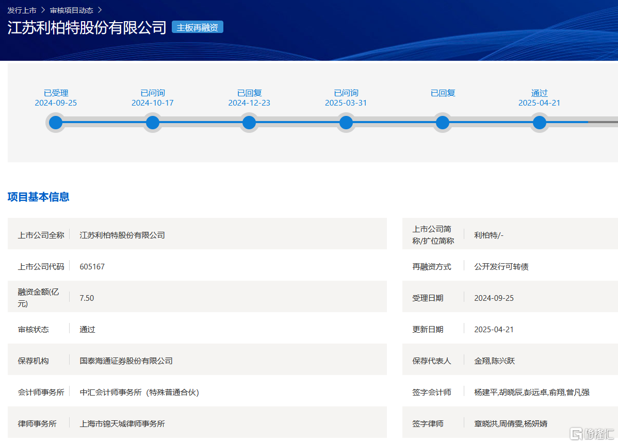
Task: Click the date 2025-03-31 on the timeline
Action: click(346, 103)
